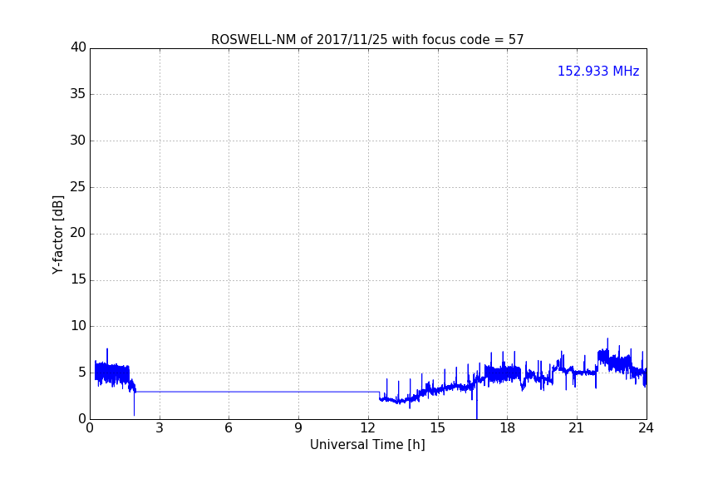This screenshot has width=718, height=479.
Task: Click the y-axis tick label 30
Action: [x=78, y=141]
